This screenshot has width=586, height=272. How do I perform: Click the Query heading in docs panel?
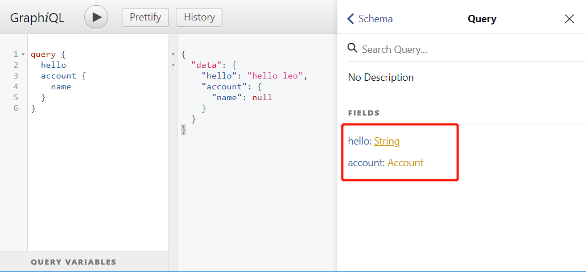point(482,19)
